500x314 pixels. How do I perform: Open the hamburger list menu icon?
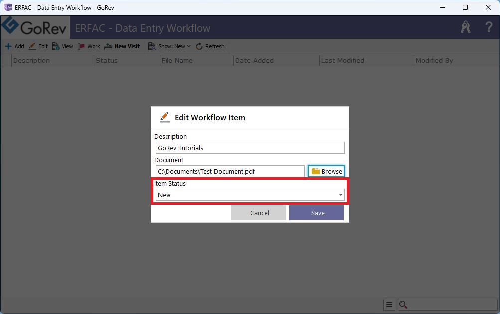(389, 305)
